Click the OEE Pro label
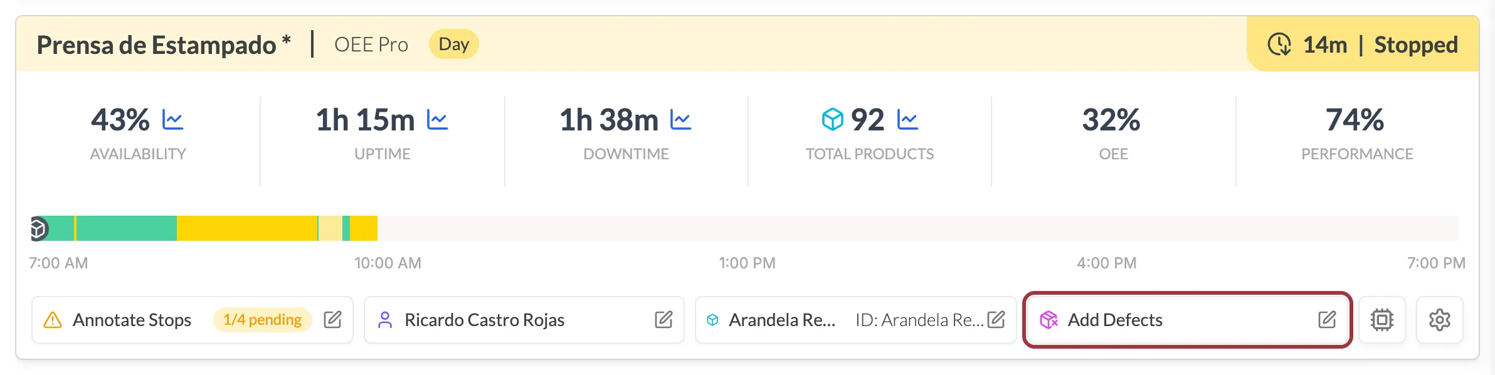 (x=371, y=45)
